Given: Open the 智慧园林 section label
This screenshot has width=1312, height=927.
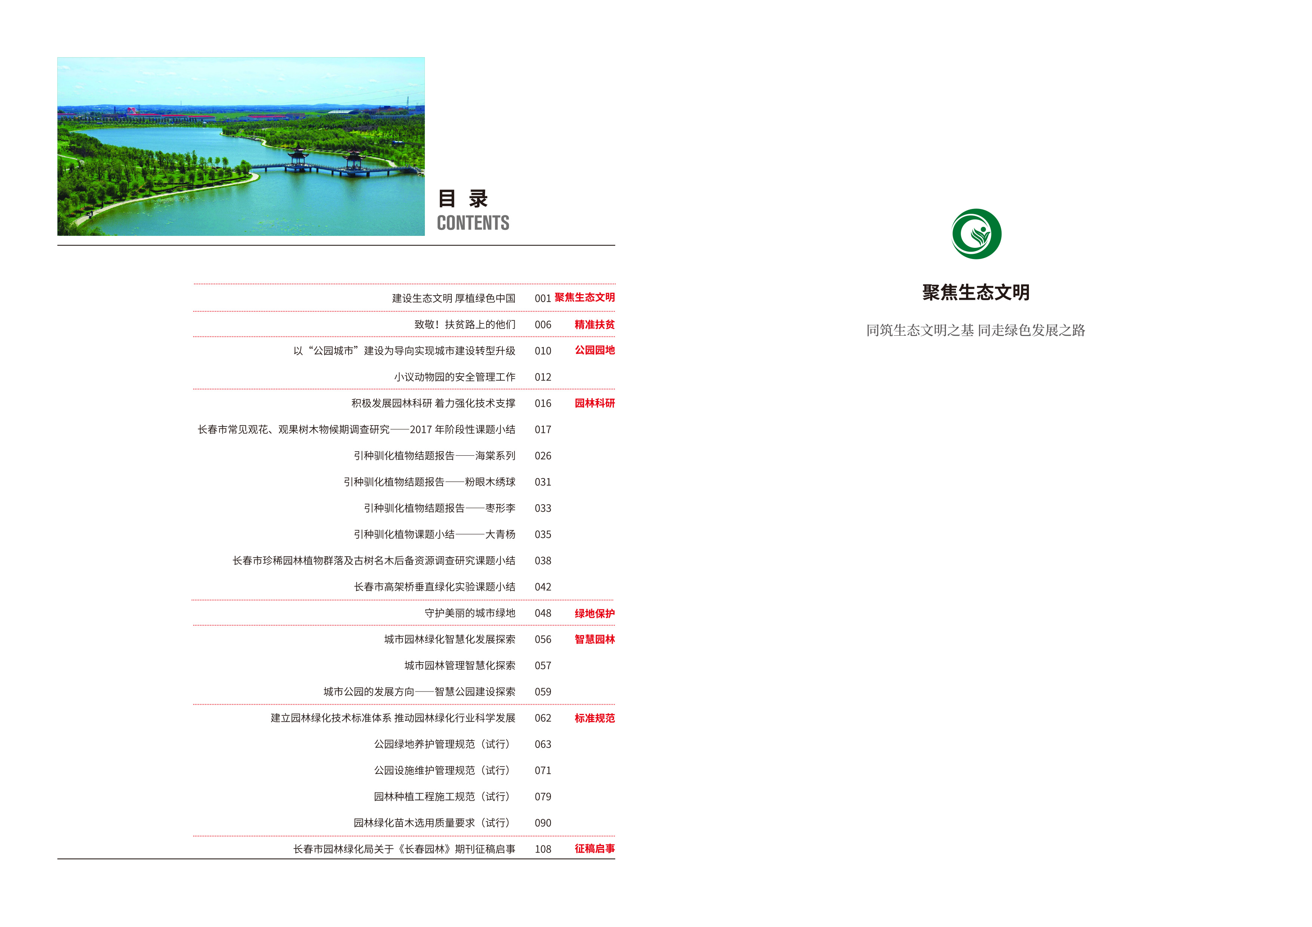Looking at the screenshot, I should coord(594,639).
